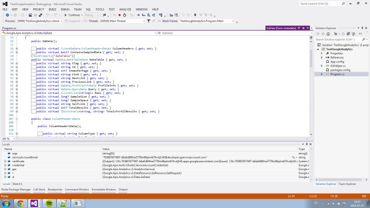
Task: Click View Code icon in Solution Explorer
Action: click(360, 34)
